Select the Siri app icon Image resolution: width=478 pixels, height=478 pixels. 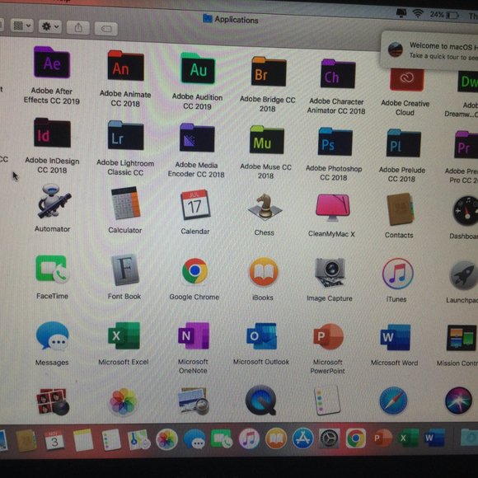[459, 401]
